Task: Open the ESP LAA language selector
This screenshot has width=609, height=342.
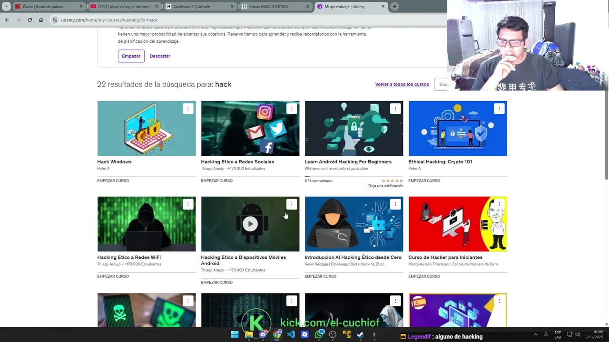Action: point(558,334)
